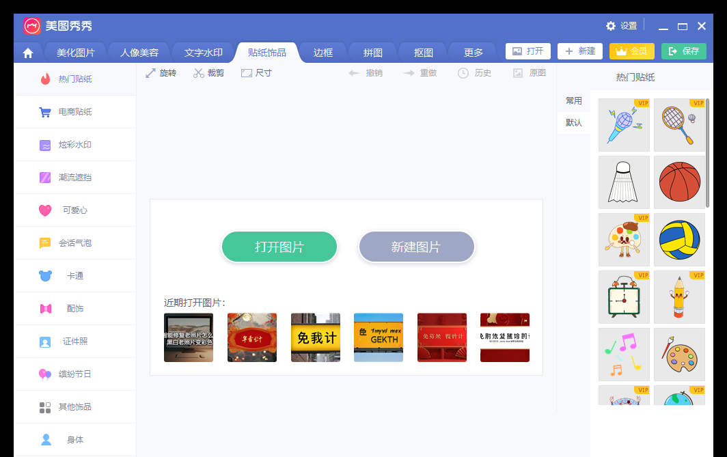Select 电商贴纸 cart category

coord(76,112)
